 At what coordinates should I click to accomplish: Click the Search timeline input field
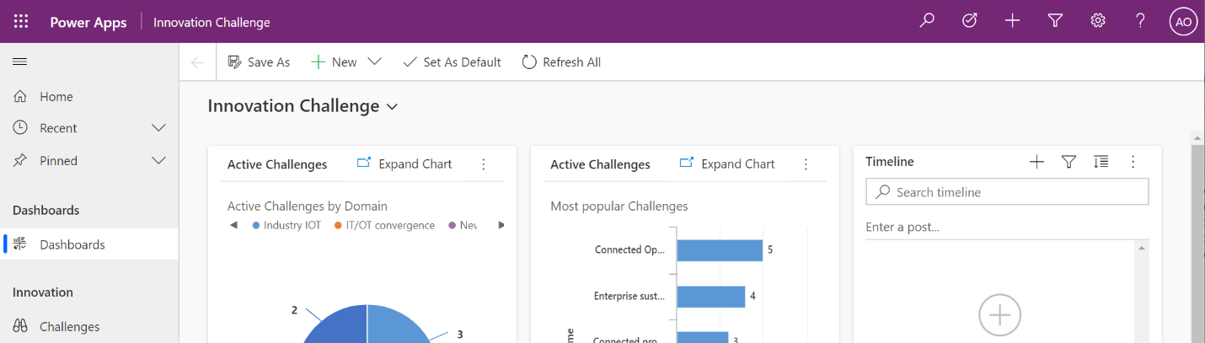(x=1007, y=192)
